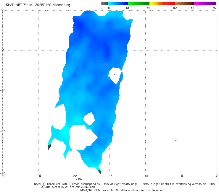Click the green segment of the wind color bar
The width and height of the screenshot is (219, 192).
139,4
